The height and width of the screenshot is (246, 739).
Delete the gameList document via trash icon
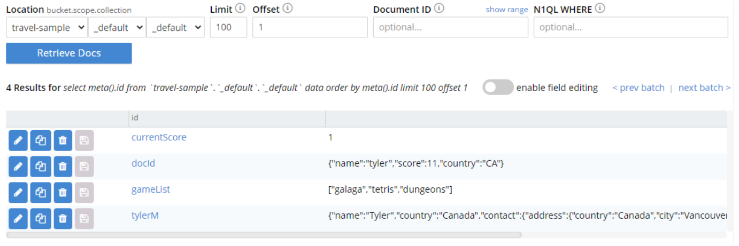[63, 192]
